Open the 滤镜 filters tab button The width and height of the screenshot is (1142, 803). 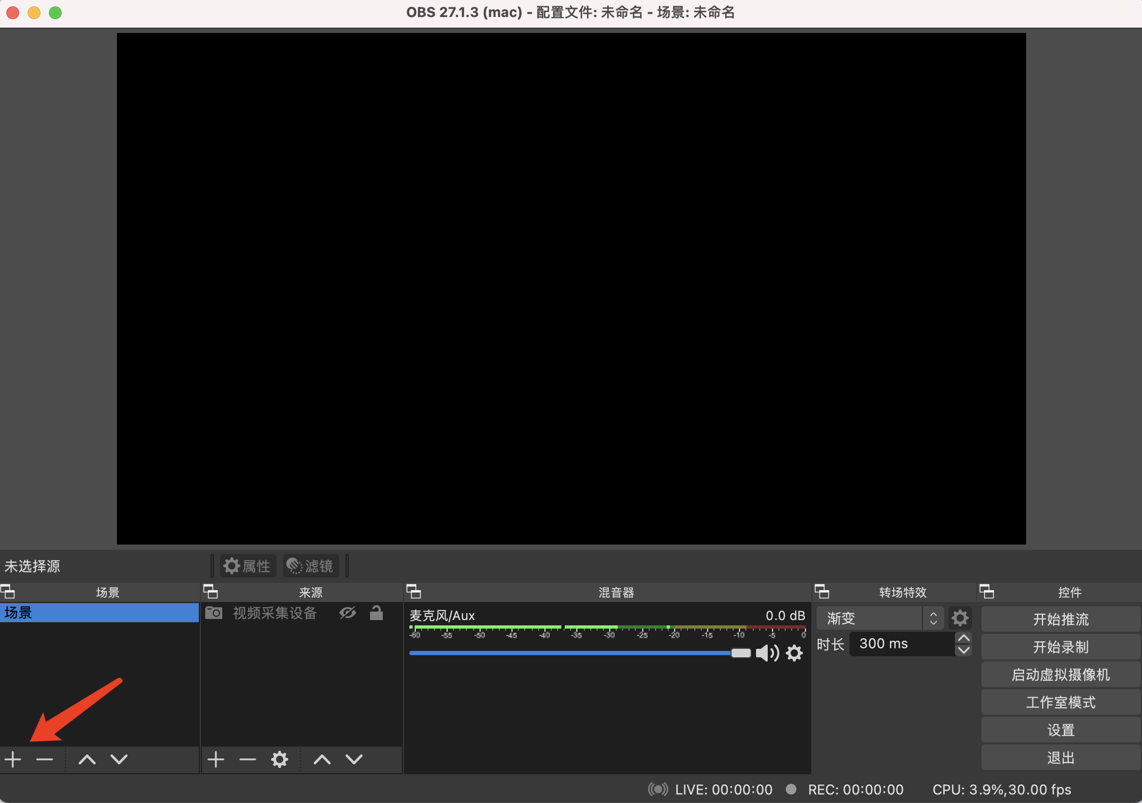click(x=310, y=566)
